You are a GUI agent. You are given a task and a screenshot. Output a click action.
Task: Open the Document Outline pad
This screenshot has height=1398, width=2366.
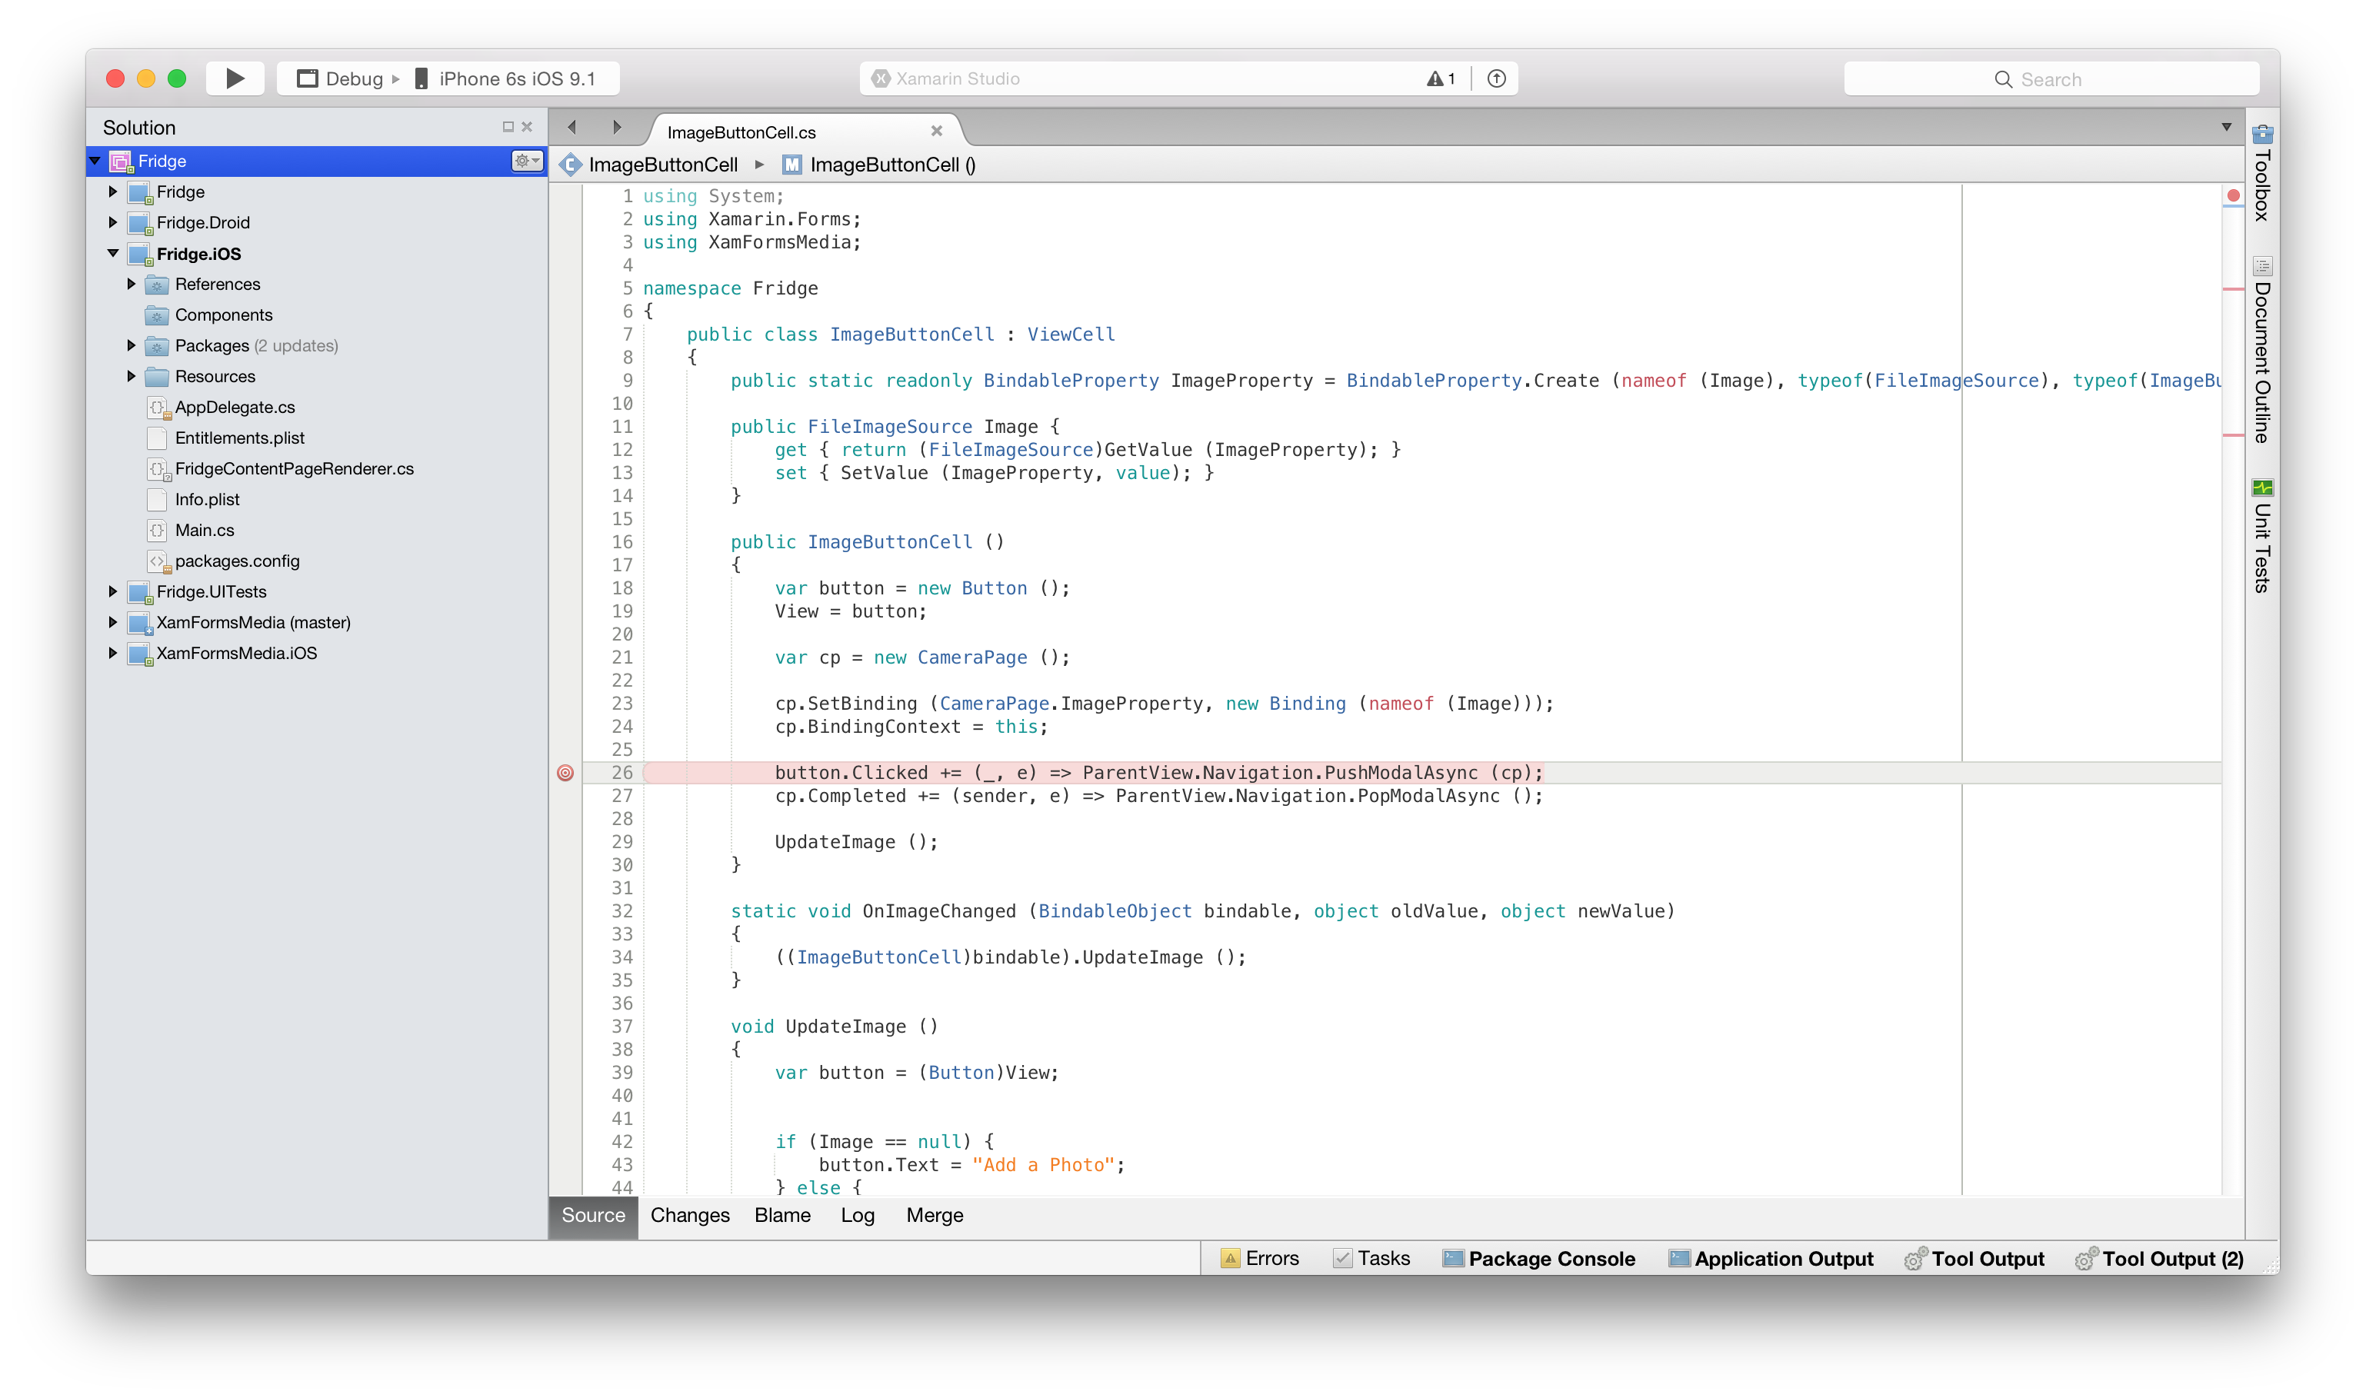2261,353
